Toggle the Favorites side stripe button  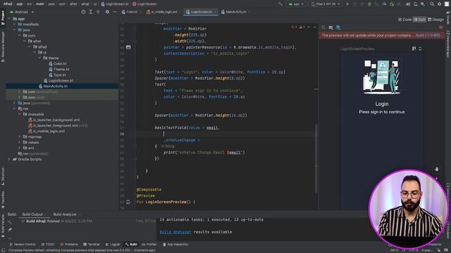pos(3,200)
